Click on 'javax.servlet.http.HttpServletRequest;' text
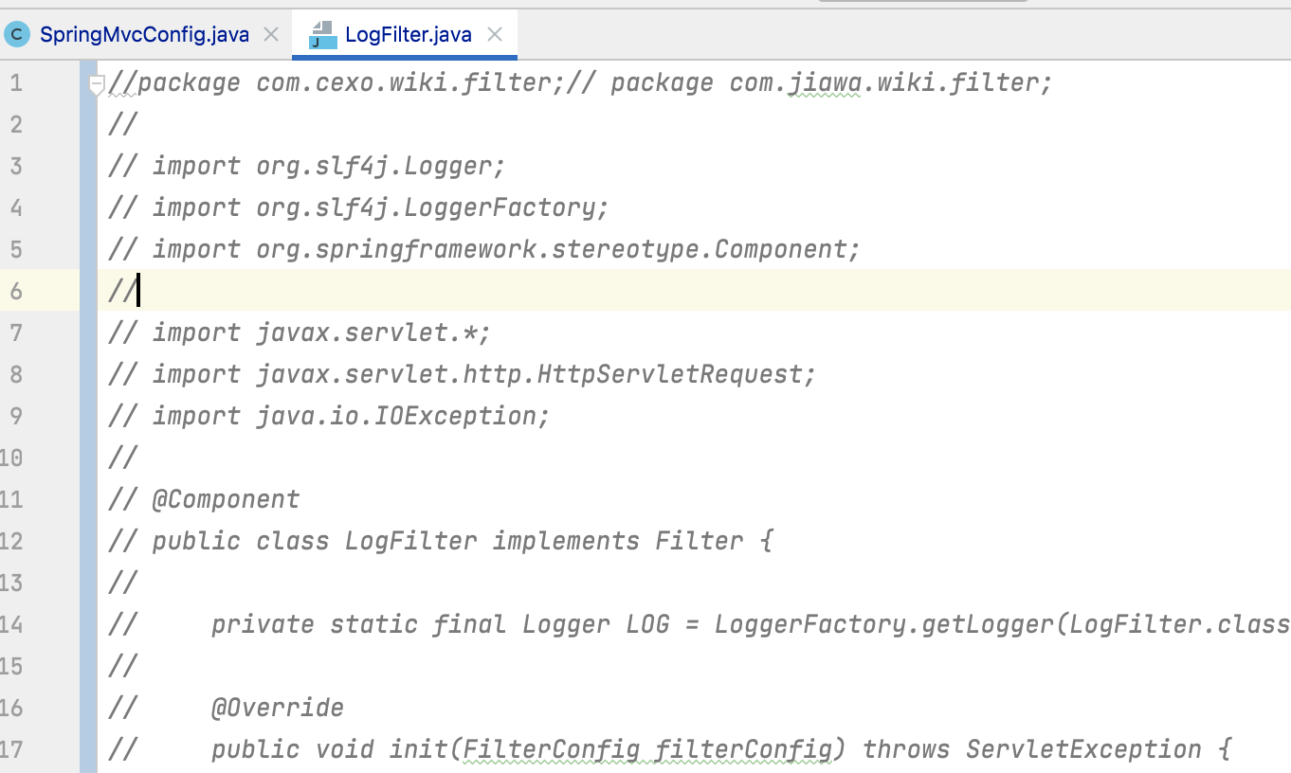This screenshot has height=773, width=1291. 536,375
